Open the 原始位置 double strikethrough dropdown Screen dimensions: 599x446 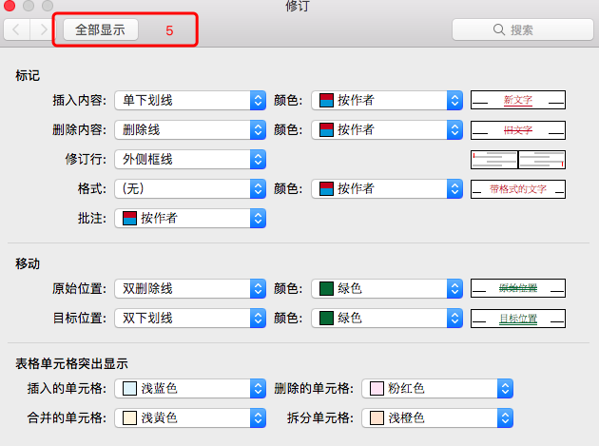coord(189,288)
